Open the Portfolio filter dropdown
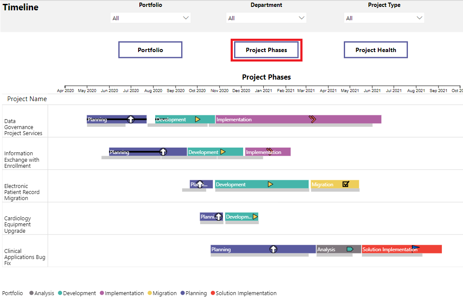Viewport: 463px width, 299px height. (185, 18)
